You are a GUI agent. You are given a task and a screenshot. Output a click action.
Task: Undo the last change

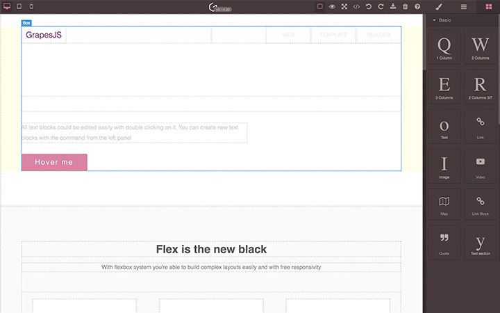[x=369, y=6]
